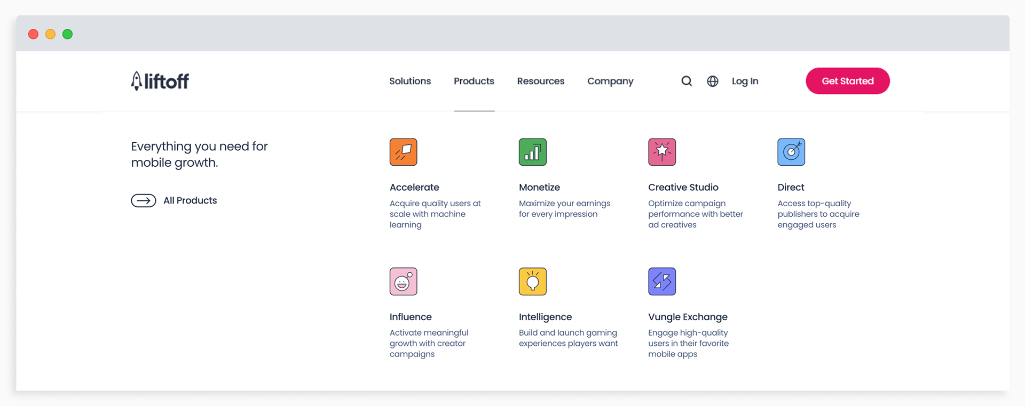Open the Products menu
1025x406 pixels.
point(474,81)
